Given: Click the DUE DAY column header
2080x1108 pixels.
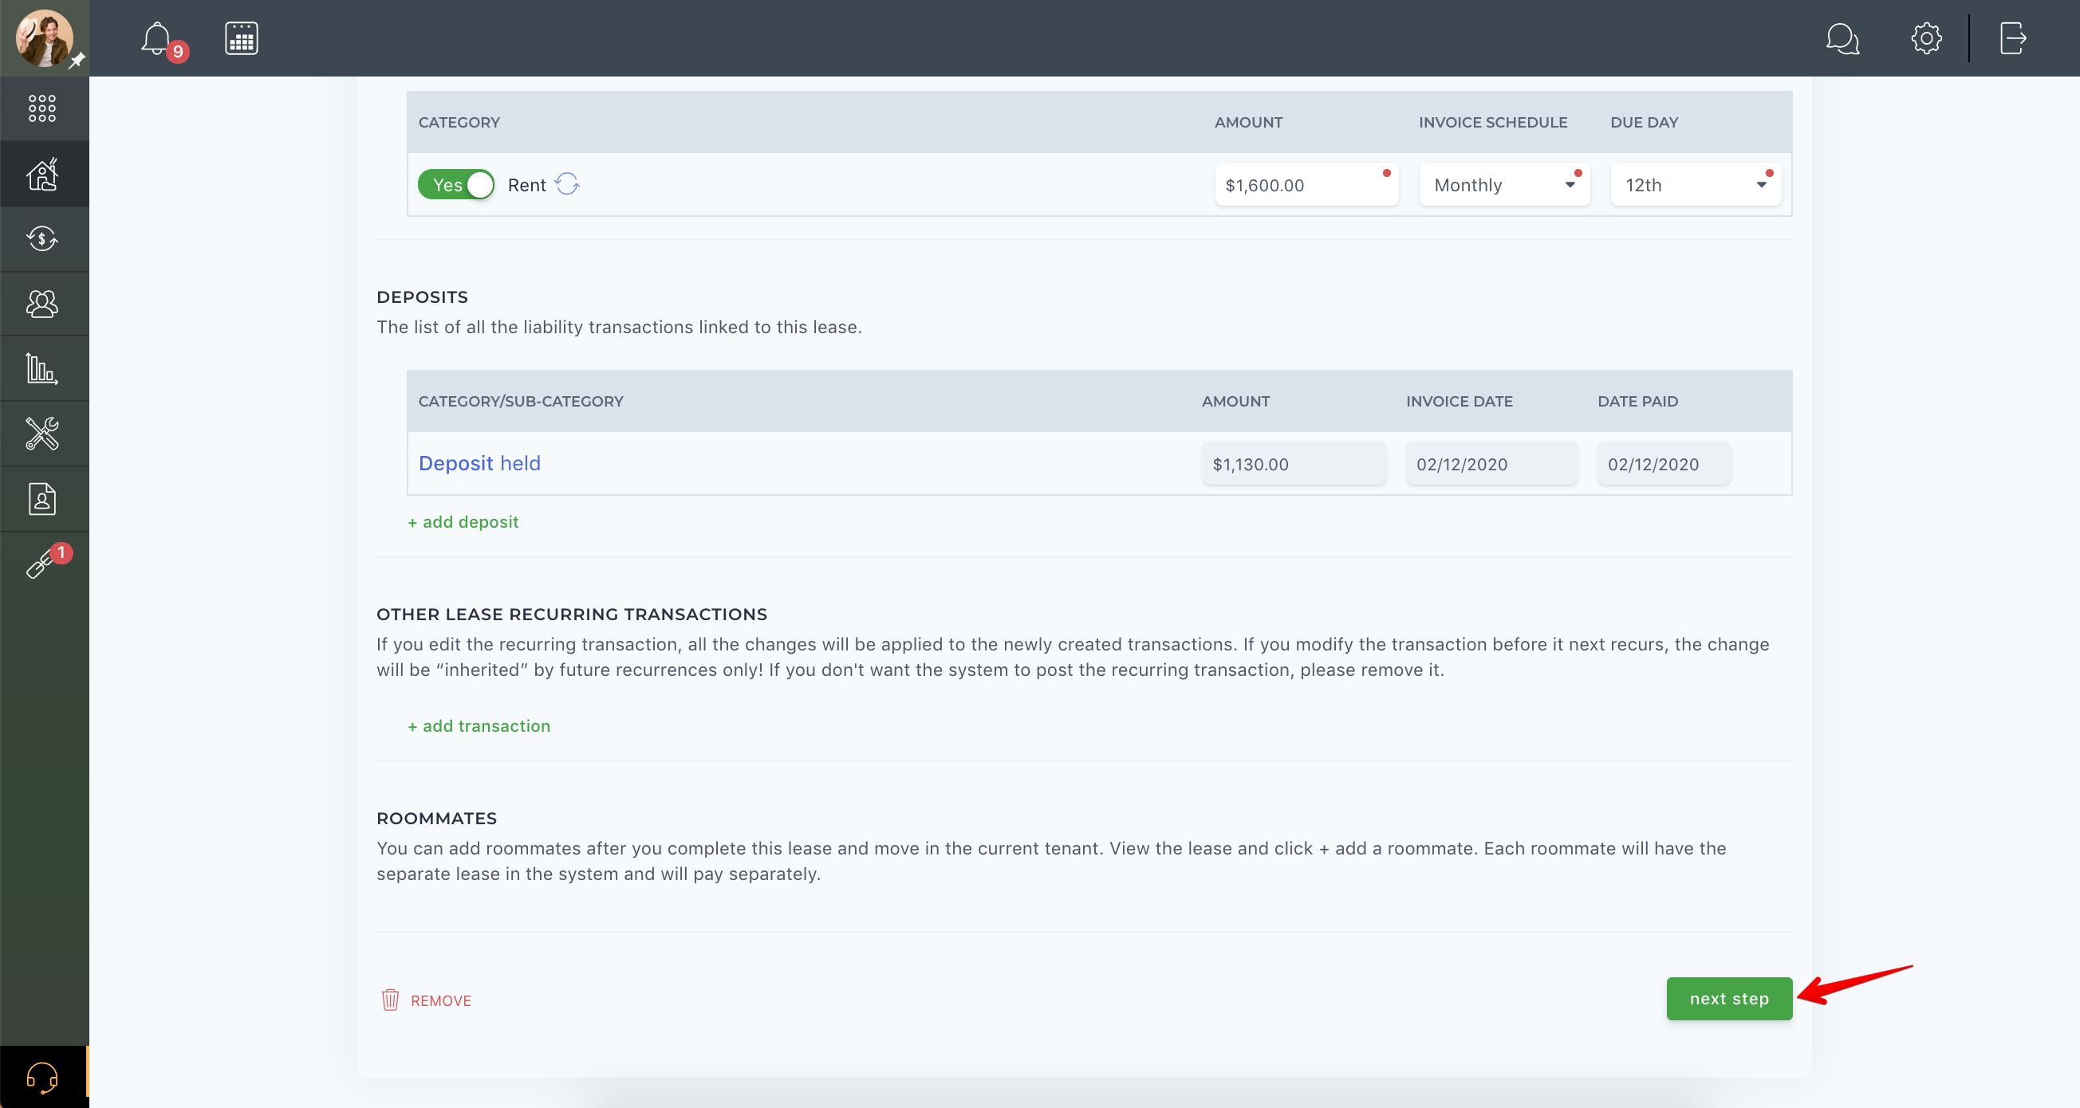Looking at the screenshot, I should [1644, 122].
